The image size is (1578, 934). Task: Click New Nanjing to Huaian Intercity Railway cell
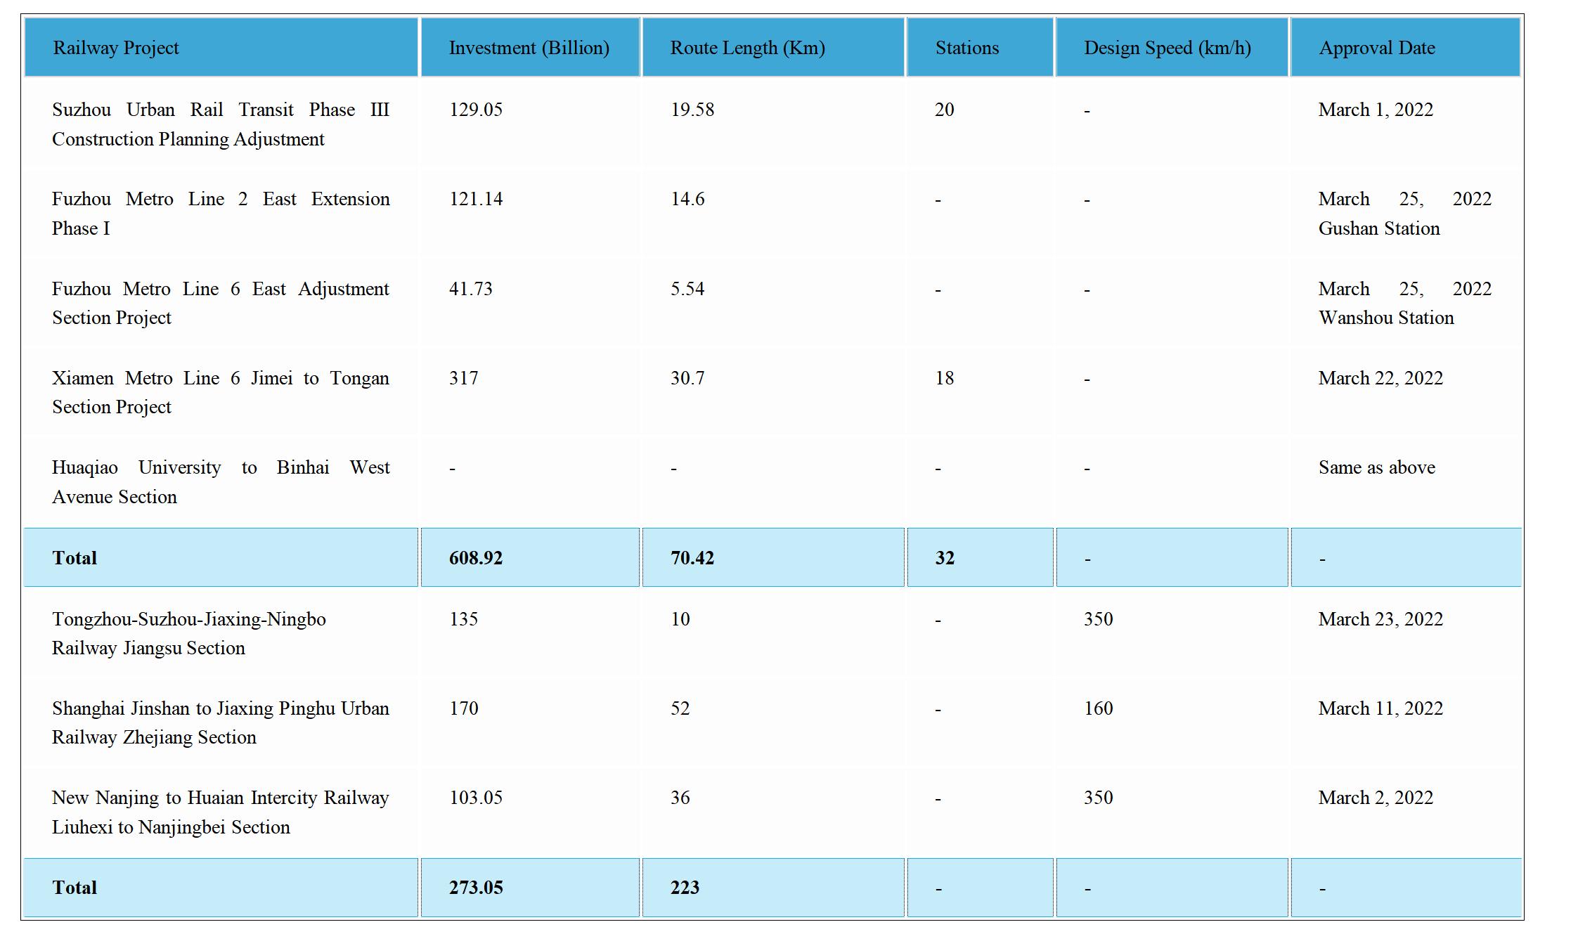click(220, 812)
